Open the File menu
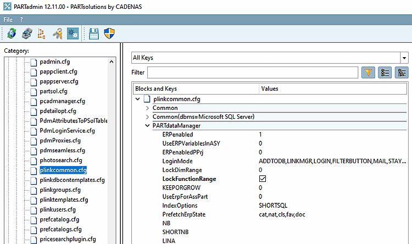This screenshot has width=412, height=244. (8, 19)
